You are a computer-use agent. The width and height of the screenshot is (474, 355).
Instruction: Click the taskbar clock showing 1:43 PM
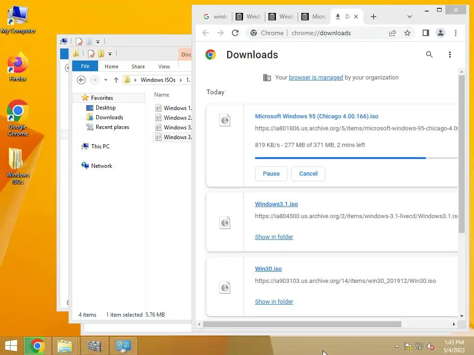pyautogui.click(x=454, y=346)
